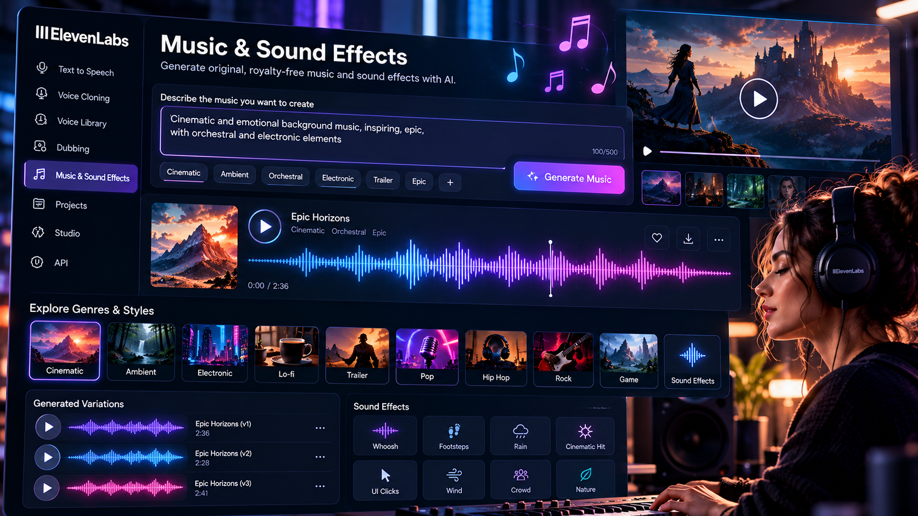The width and height of the screenshot is (918, 516).
Task: Choose the Cinematic genre card
Action: click(65, 351)
